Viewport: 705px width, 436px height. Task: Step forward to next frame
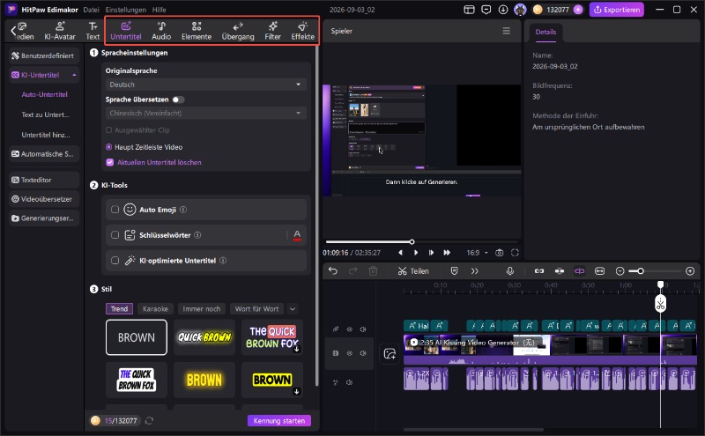tap(431, 253)
